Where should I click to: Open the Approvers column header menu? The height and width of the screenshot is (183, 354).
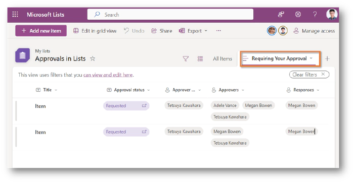pyautogui.click(x=228, y=90)
